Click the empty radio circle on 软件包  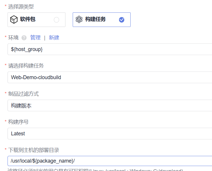pyautogui.click(x=56, y=20)
